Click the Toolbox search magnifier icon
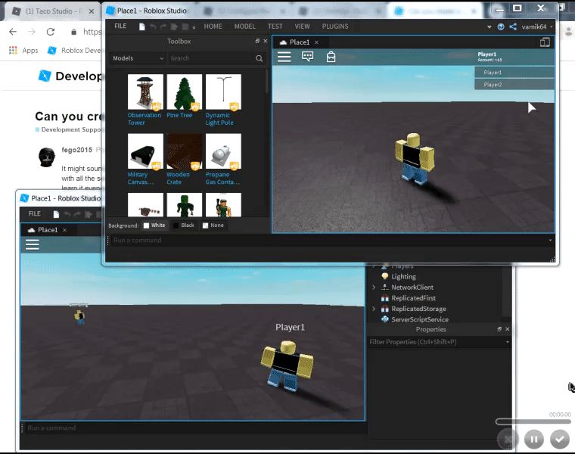Screen dimensions: 575x454 [x=260, y=58]
